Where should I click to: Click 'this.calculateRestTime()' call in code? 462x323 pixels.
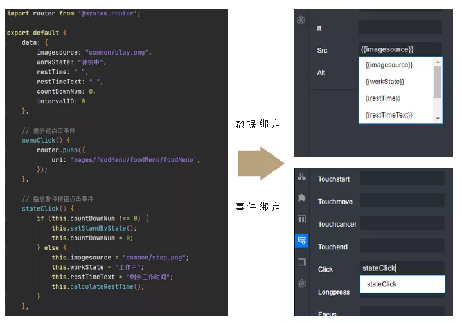(x=98, y=287)
